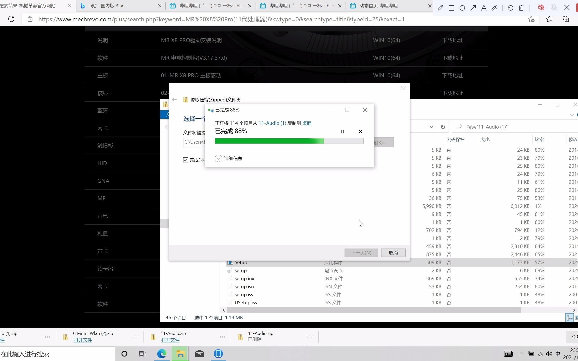This screenshot has height=361, width=578.
Task: Click 打开文件 under 11-Audio.zip
Action: coord(170,340)
